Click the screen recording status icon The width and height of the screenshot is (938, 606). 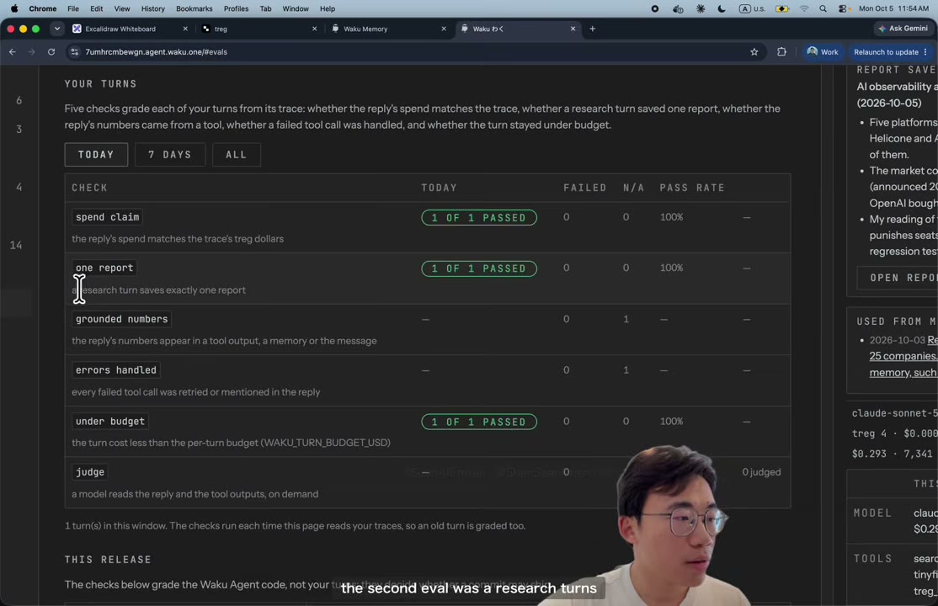pyautogui.click(x=655, y=9)
